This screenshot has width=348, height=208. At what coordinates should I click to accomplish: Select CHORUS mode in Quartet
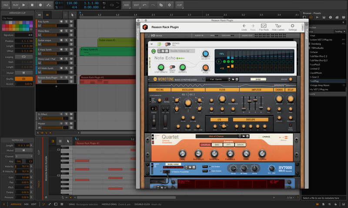[205, 145]
